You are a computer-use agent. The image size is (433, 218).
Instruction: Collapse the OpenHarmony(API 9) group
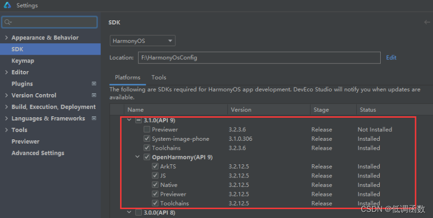click(x=137, y=157)
